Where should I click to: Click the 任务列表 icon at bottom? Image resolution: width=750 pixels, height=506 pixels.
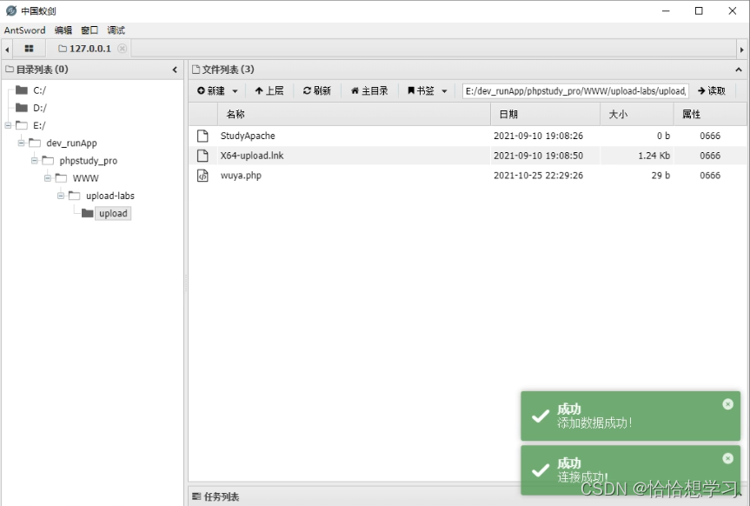click(x=197, y=496)
